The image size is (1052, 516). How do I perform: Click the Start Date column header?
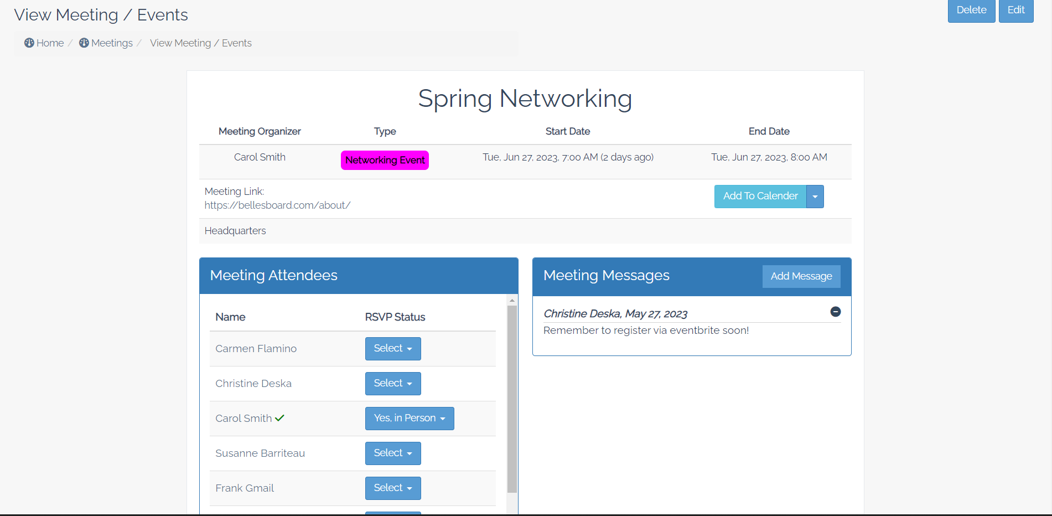pos(568,131)
